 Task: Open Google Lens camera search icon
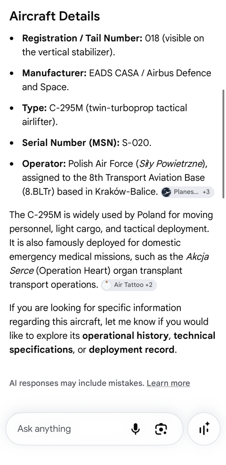pyautogui.click(x=161, y=429)
